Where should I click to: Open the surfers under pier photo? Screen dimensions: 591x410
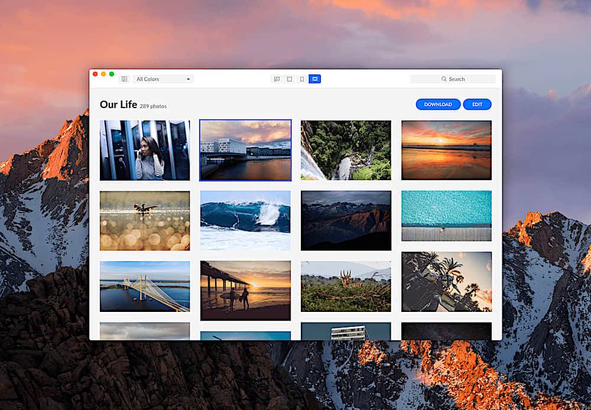click(x=245, y=291)
